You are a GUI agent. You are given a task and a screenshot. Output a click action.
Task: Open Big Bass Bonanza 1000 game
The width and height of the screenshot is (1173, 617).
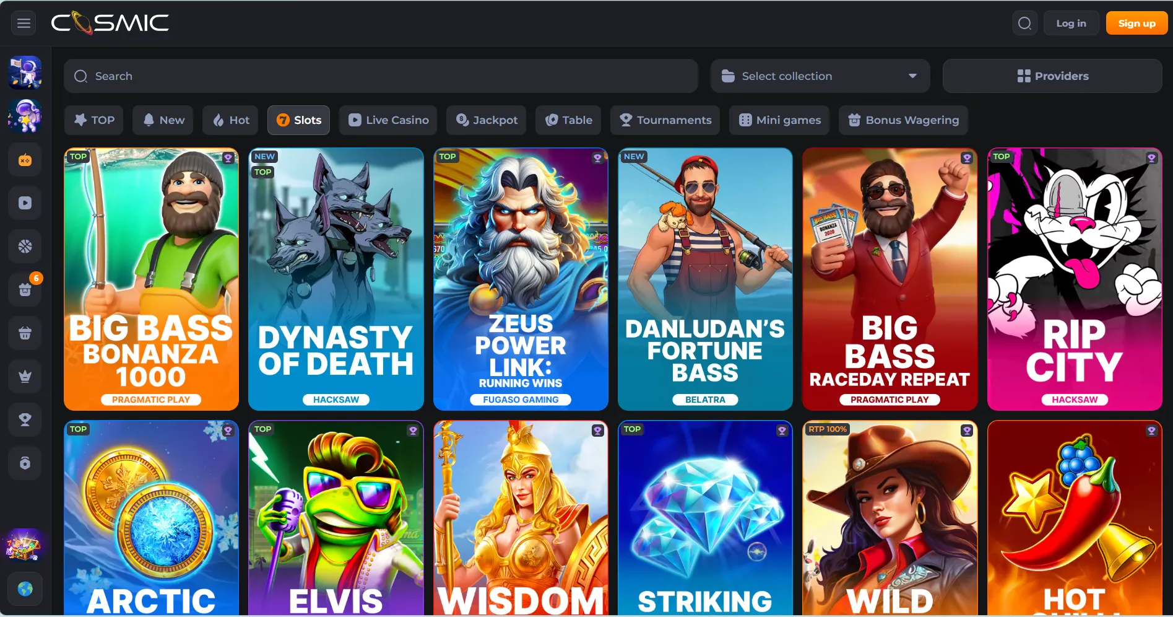coord(151,279)
